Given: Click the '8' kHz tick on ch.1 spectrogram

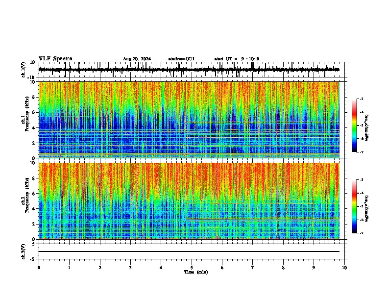Looking at the screenshot, I should (x=34, y=97).
